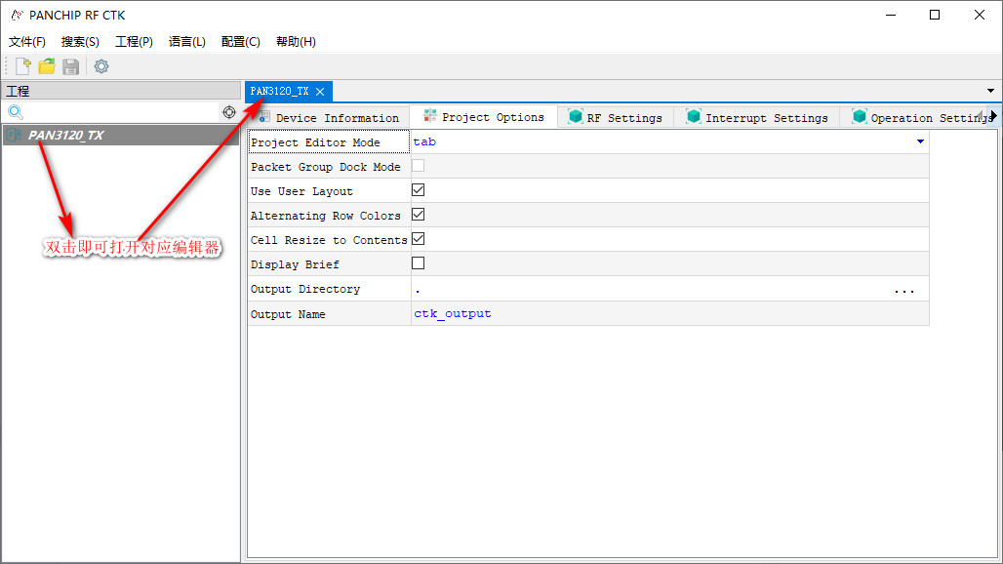1003x564 pixels.
Task: Open the 文件(F) menu
Action: click(27, 42)
